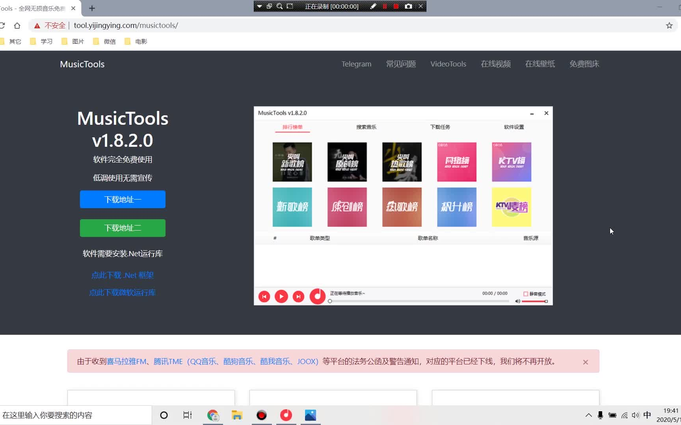
Task: Select the 下载任务 tab in app preview
Action: click(x=440, y=127)
